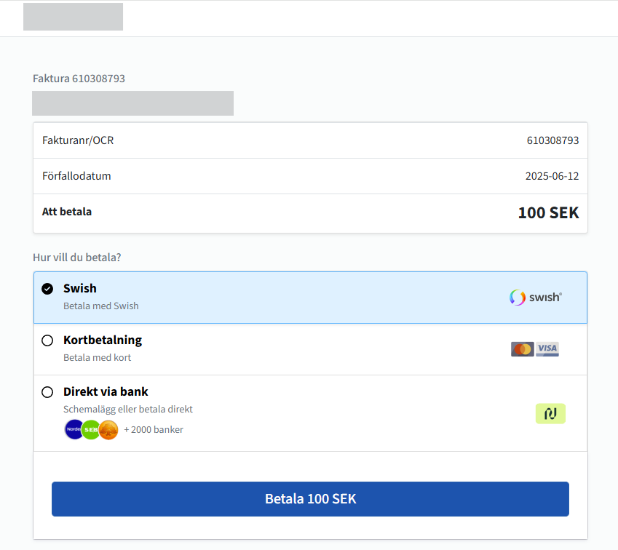Click the Swish logo icon
The image size is (618, 550).
tap(535, 298)
